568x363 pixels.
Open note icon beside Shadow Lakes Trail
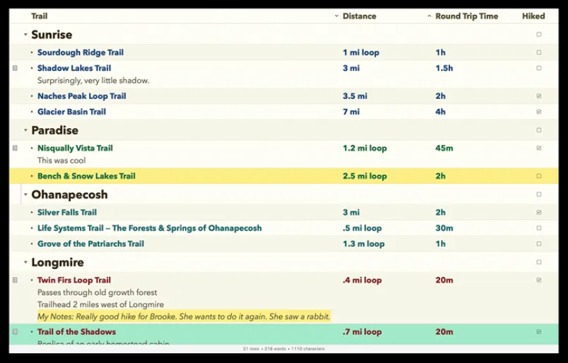15,68
